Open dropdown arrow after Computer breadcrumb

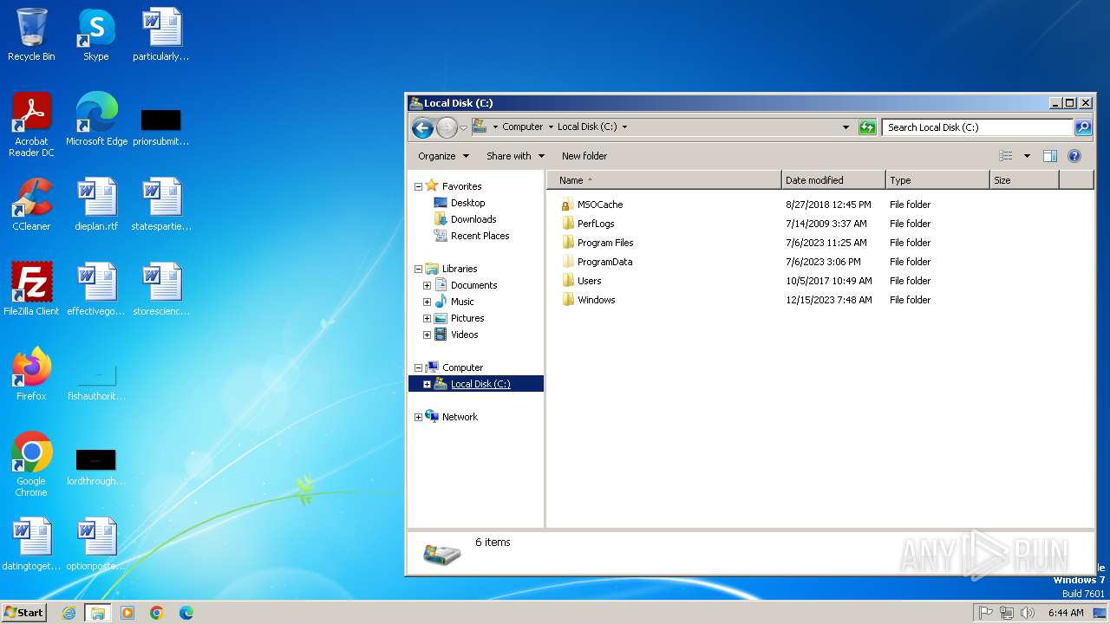click(x=550, y=127)
